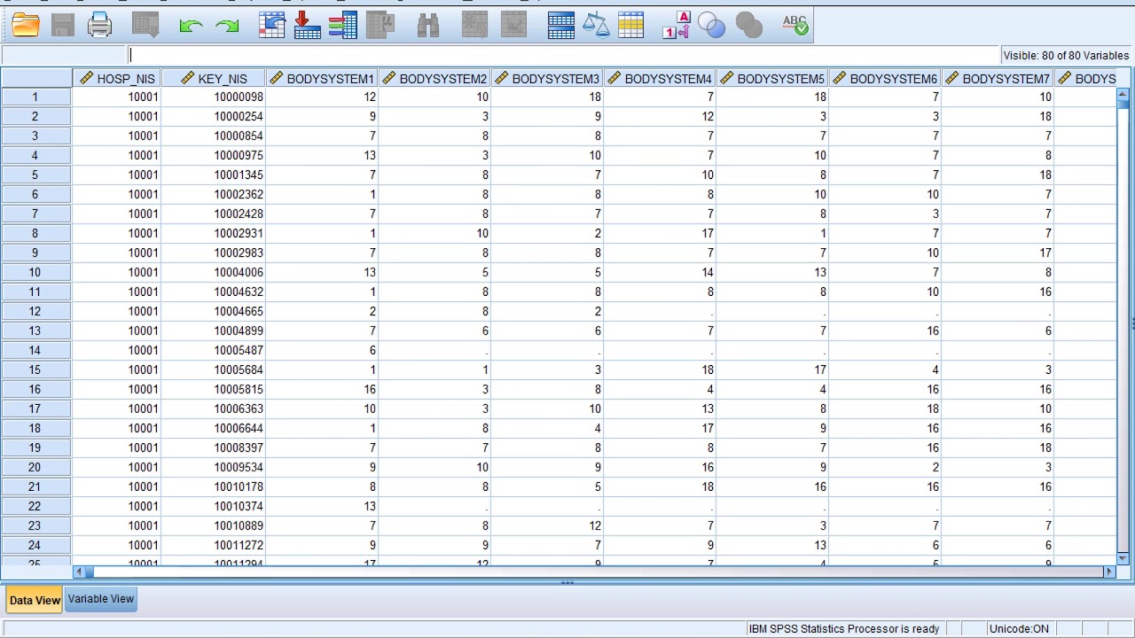Click the green Undo arrow
The height and width of the screenshot is (638, 1135).
pos(191,26)
